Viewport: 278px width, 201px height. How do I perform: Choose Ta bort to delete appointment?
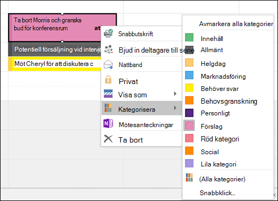coord(142,140)
